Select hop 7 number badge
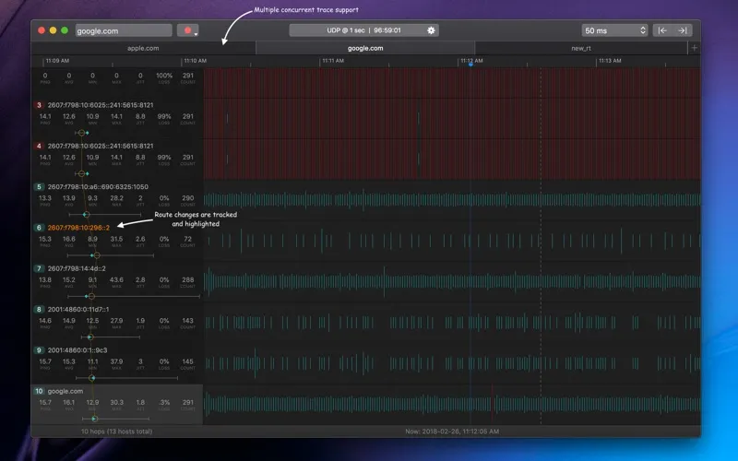 [x=39, y=268]
